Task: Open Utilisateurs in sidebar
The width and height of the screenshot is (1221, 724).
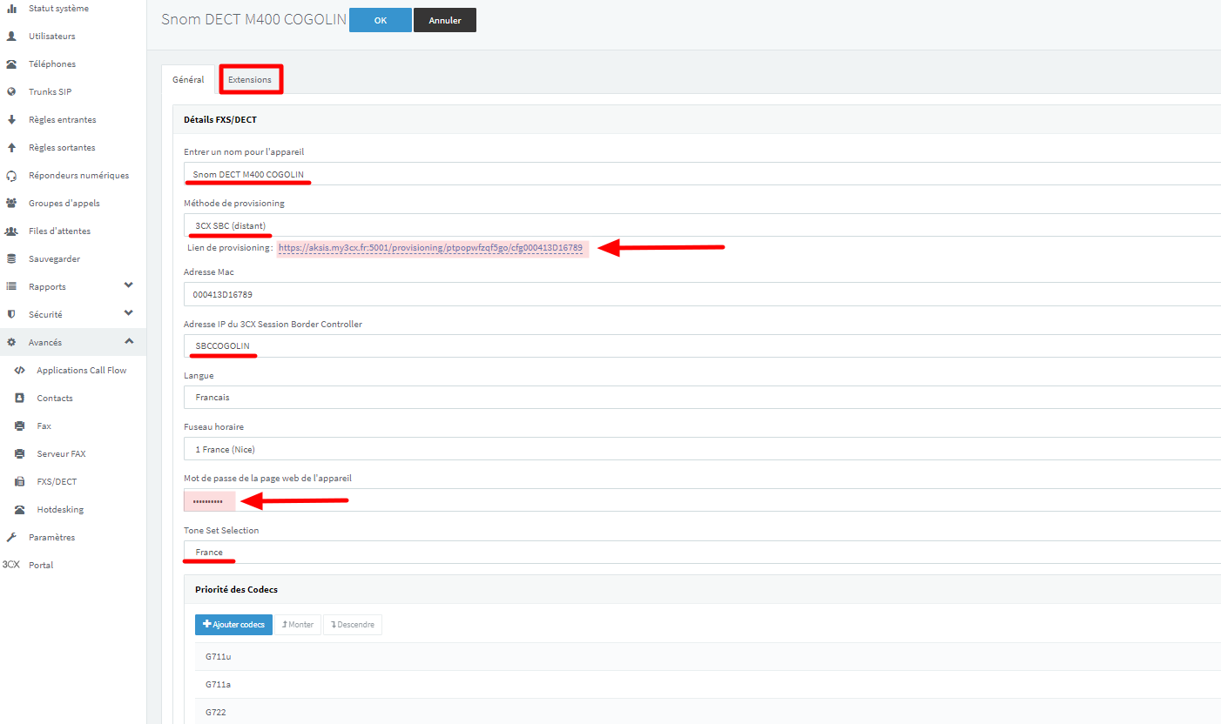Action: coord(51,37)
